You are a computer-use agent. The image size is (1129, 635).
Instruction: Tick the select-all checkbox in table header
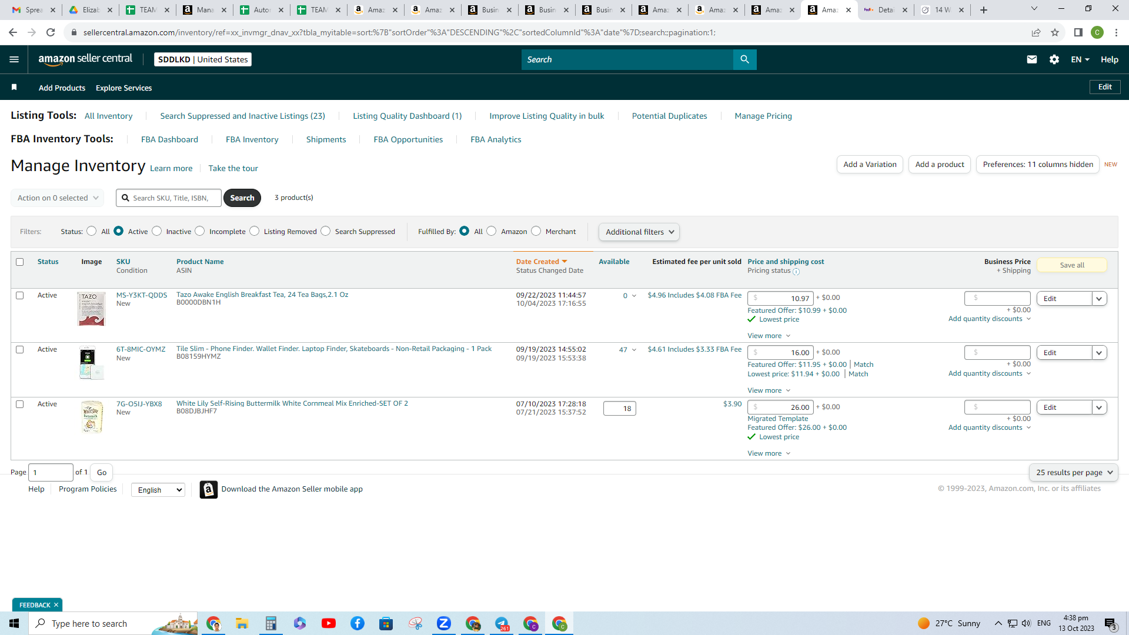(x=20, y=262)
